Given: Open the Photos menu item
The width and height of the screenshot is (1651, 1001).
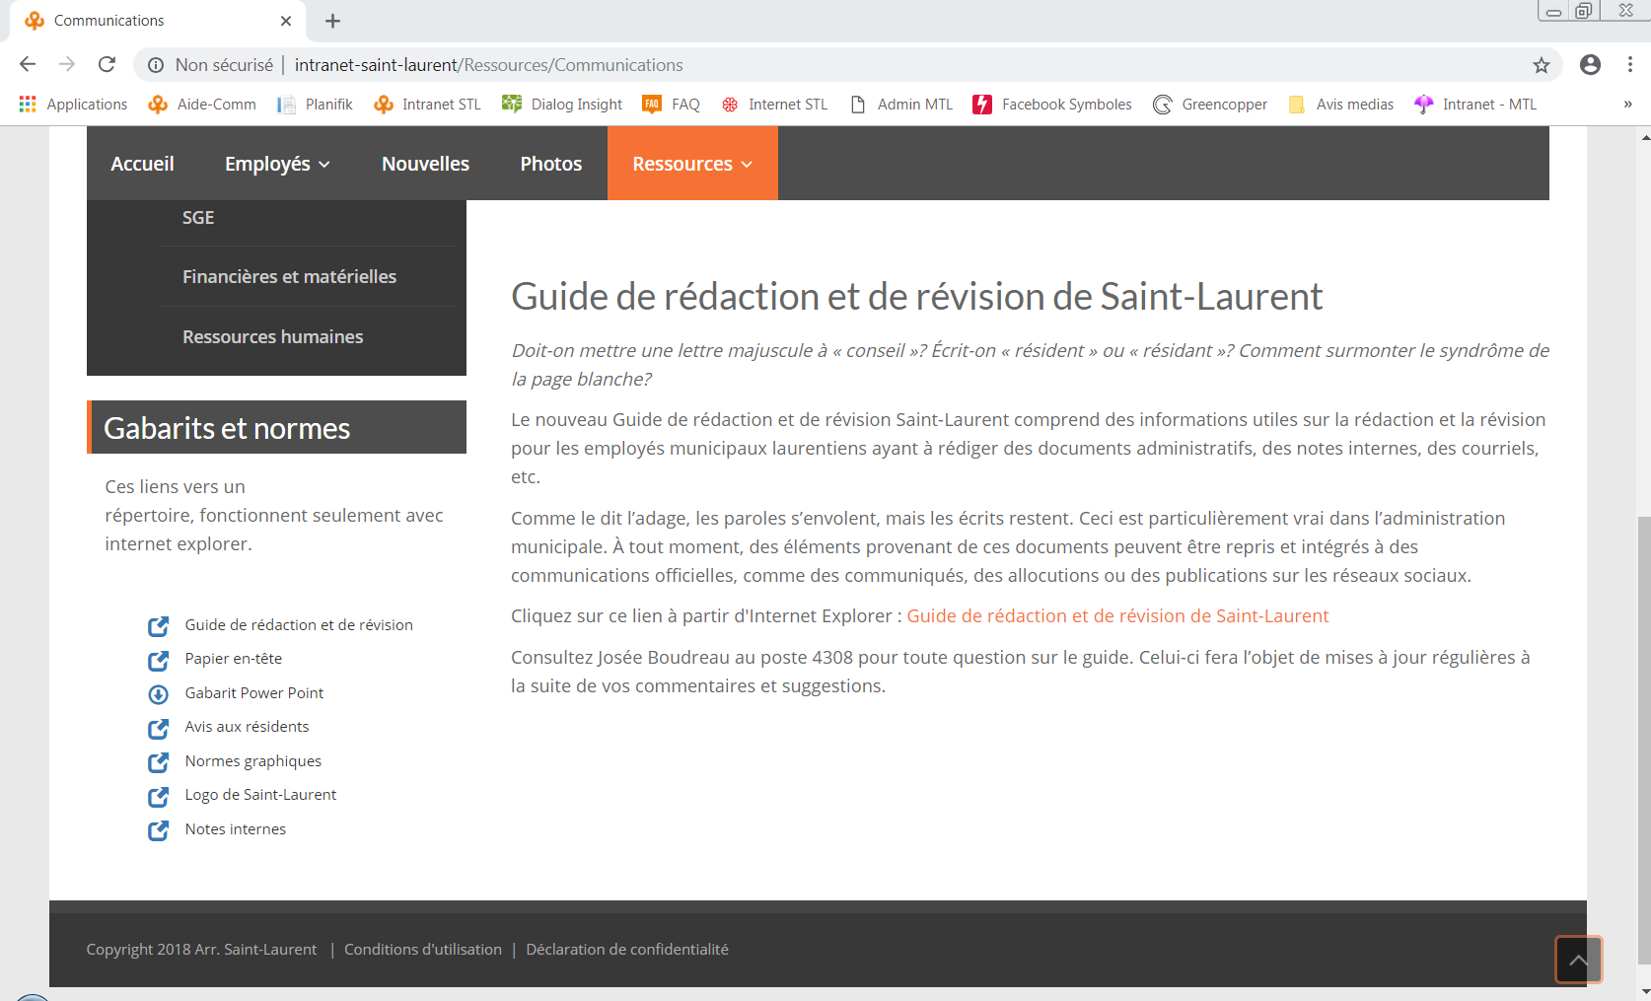Looking at the screenshot, I should click(550, 164).
